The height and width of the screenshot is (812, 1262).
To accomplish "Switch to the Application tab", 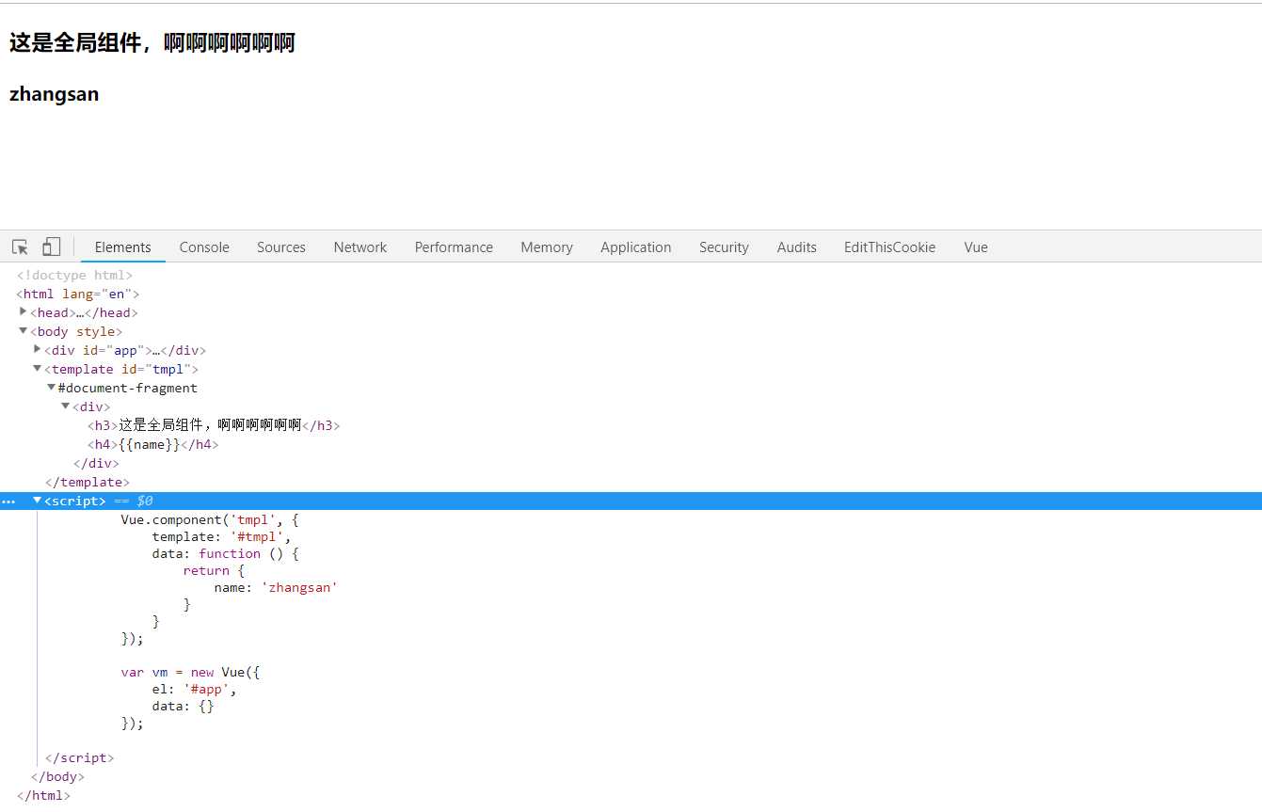I will [636, 247].
